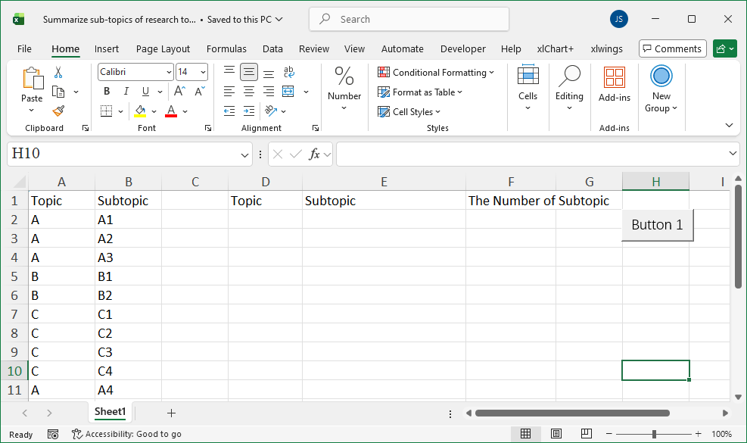Toggle the Normal view in status bar
This screenshot has height=443, width=747.
pos(526,433)
